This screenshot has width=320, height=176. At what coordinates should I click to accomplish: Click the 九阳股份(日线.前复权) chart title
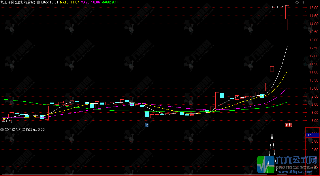point(18,2)
